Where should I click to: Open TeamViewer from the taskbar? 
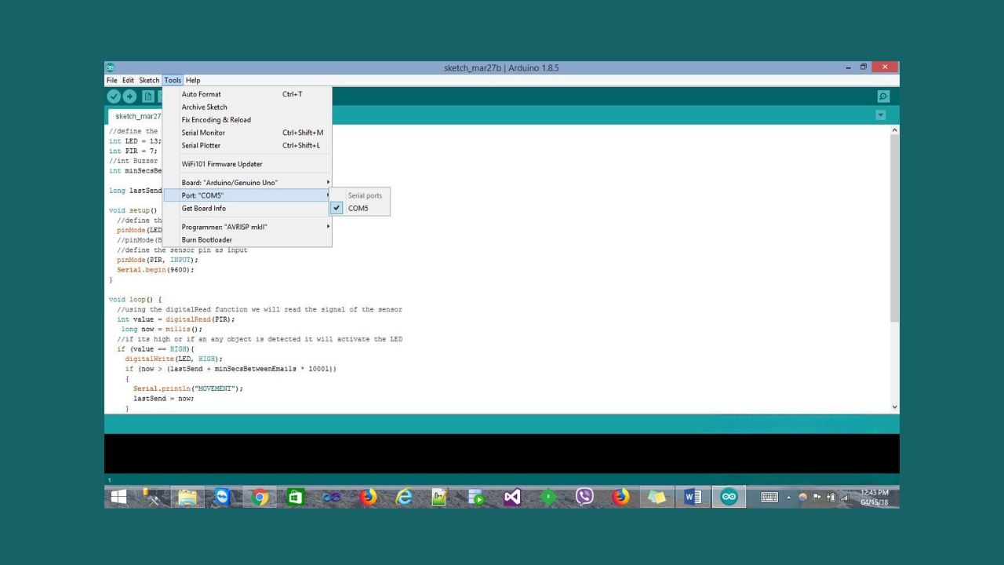click(x=223, y=497)
